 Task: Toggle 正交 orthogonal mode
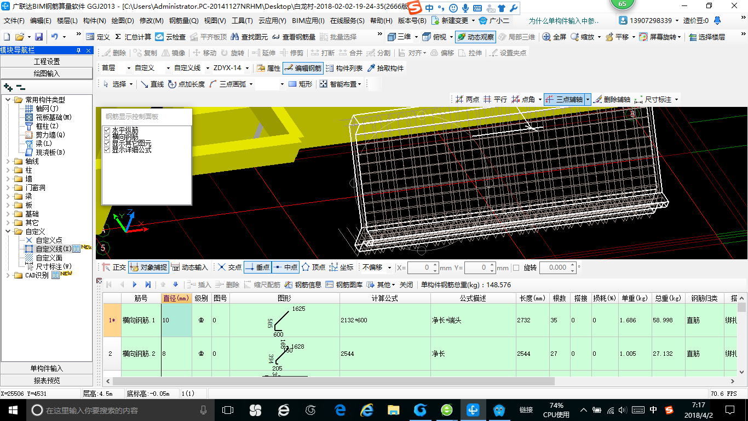[x=114, y=267]
